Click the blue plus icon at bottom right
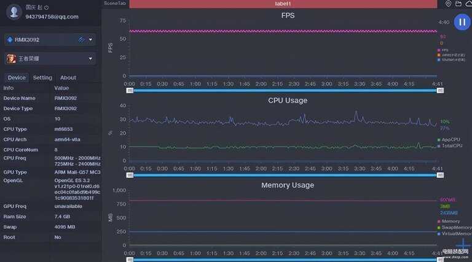The width and height of the screenshot is (472, 262). point(463,244)
